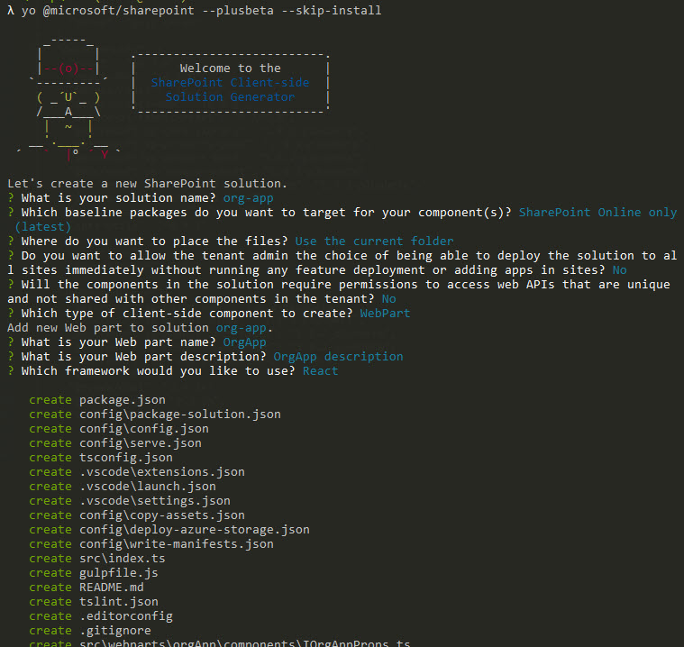684x647 pixels.
Task: Click the Yeoman ASCII art mascot
Action: point(68,99)
